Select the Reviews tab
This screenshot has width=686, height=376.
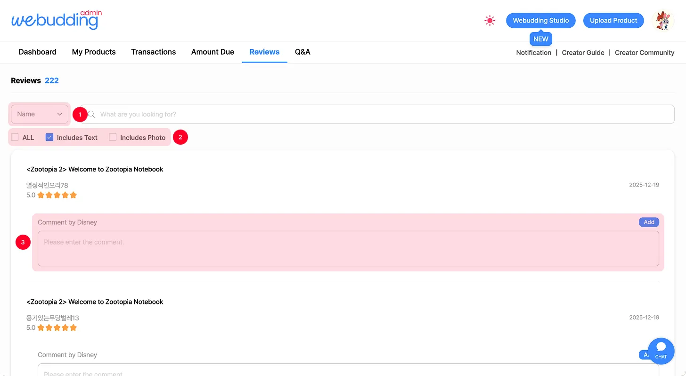[x=264, y=52]
